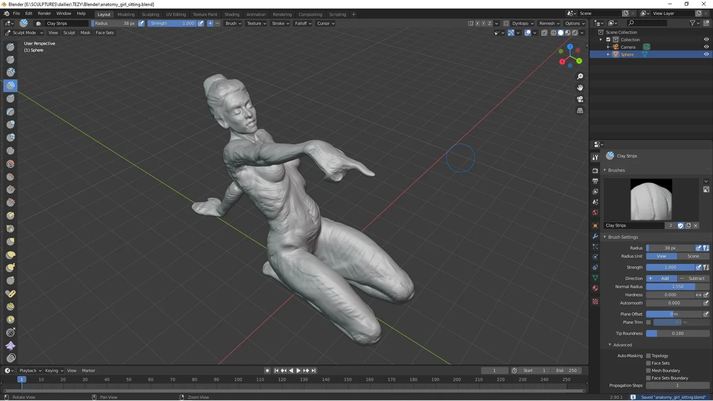
Task: Open the Modifier Properties wrench tab
Action: (x=595, y=236)
